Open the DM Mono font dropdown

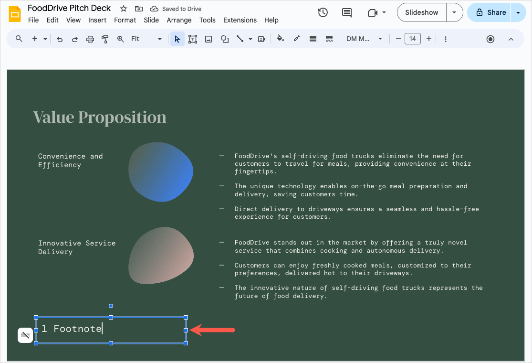pos(364,39)
